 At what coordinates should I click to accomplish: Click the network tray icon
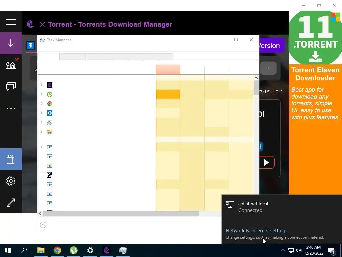coord(291,250)
